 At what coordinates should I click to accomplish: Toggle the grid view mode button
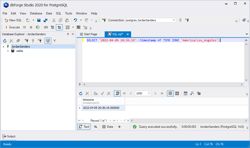pos(170,93)
